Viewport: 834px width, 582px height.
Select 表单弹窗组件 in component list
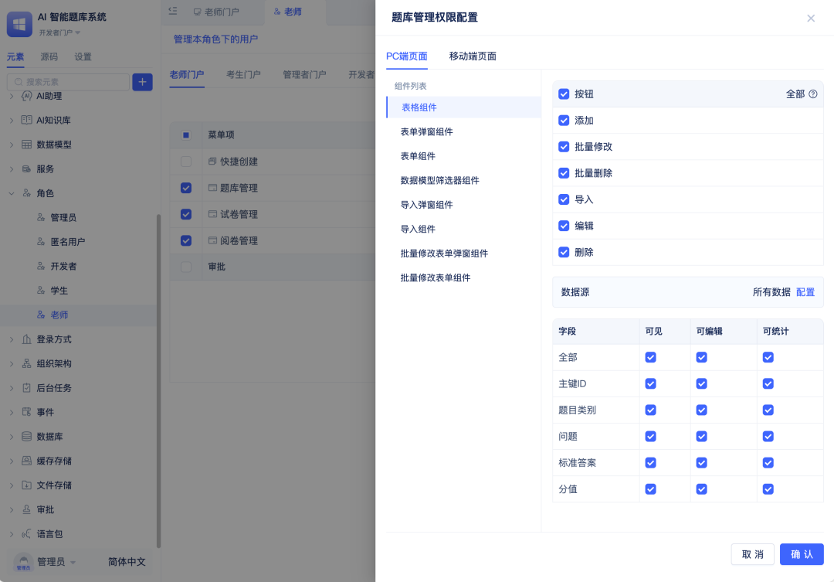point(426,132)
